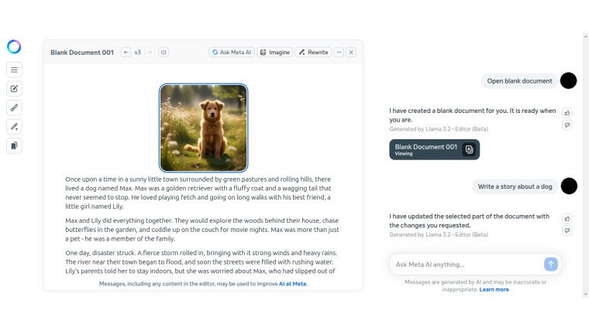Open the AI at Meta link
Screen dimensions: 589x331
click(x=292, y=284)
